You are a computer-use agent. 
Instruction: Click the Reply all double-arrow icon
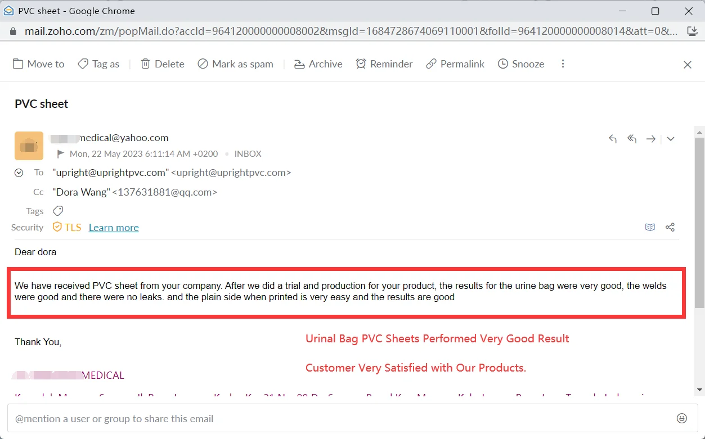[632, 139]
